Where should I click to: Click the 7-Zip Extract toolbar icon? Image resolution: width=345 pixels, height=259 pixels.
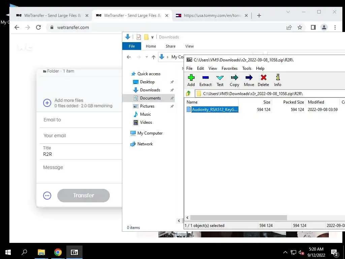pyautogui.click(x=205, y=80)
